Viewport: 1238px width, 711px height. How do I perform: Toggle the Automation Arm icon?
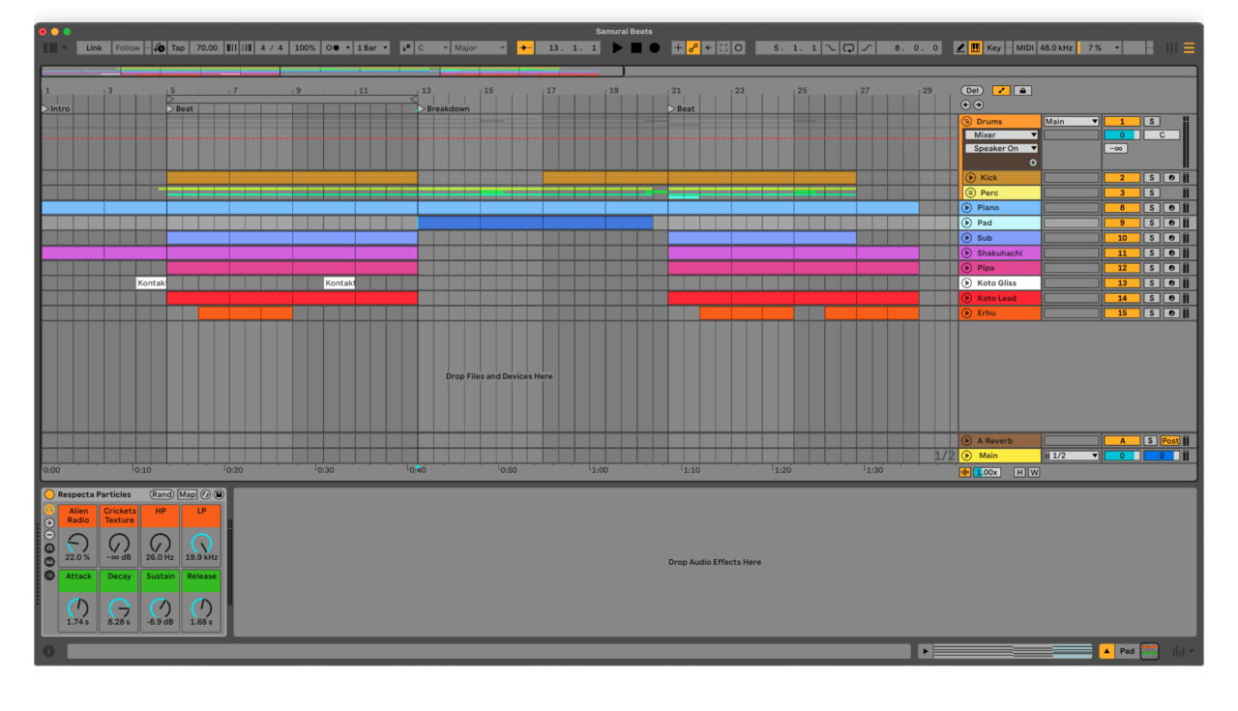point(693,47)
